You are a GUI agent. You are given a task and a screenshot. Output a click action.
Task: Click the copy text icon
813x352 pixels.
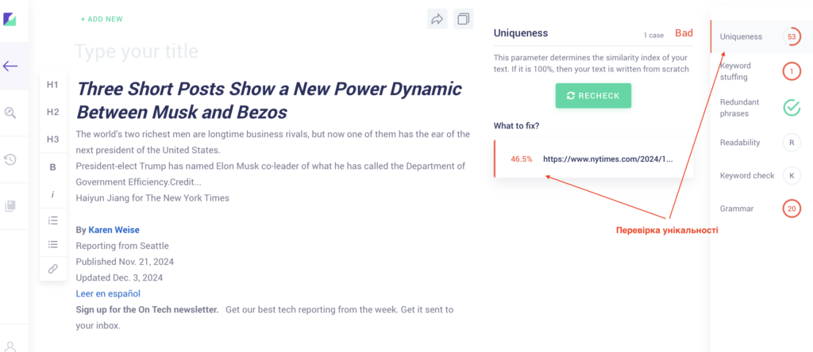(x=463, y=19)
